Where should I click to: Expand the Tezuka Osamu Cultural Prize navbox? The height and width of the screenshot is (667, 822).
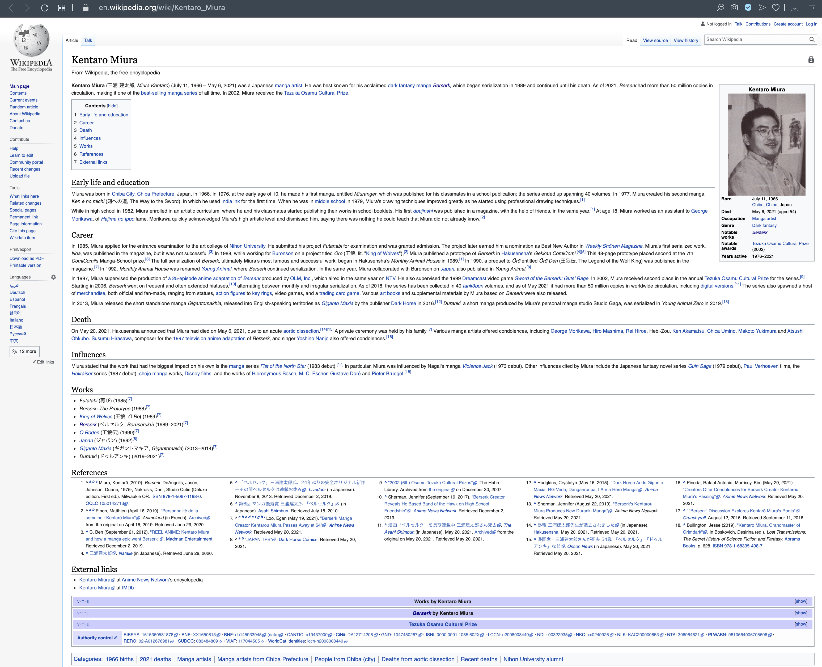tap(801, 624)
